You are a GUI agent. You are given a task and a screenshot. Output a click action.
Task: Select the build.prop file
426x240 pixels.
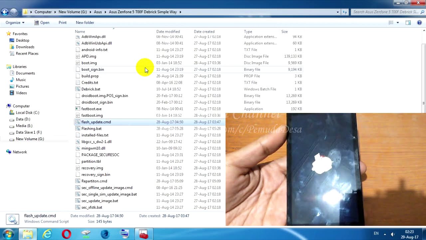pos(90,76)
